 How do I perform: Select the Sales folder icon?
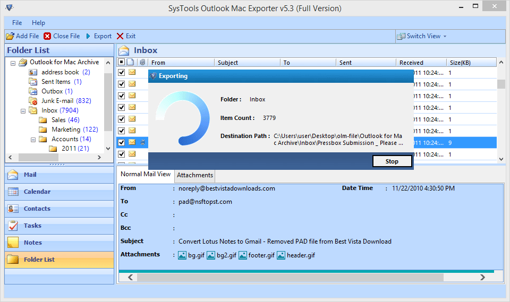click(43, 120)
